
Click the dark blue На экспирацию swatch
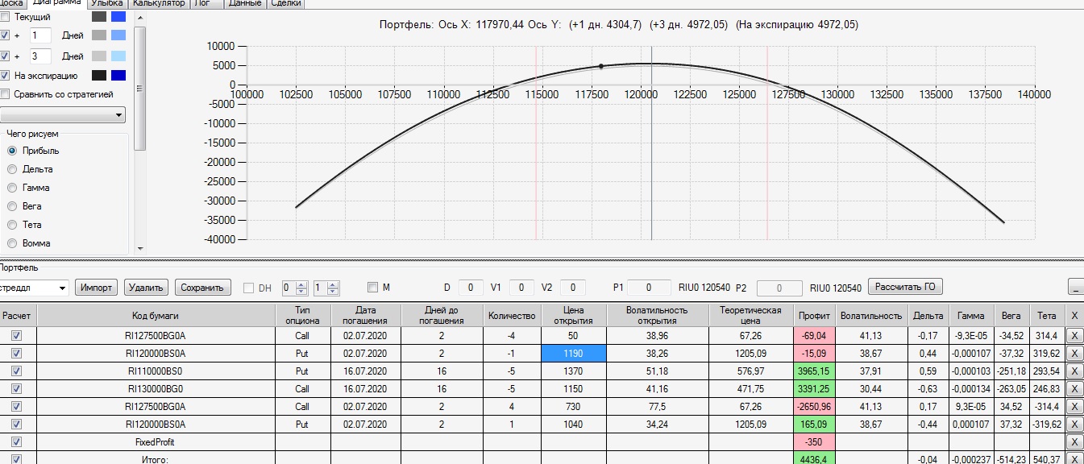coord(118,76)
